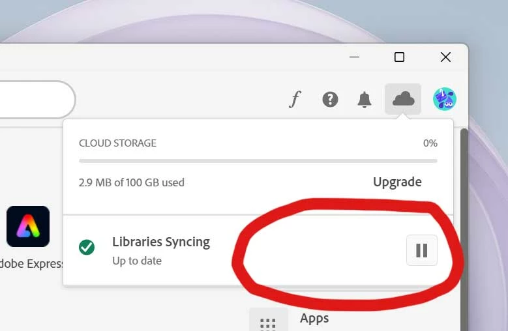The height and width of the screenshot is (331, 508).
Task: Open the account profile avatar
Action: click(x=445, y=99)
